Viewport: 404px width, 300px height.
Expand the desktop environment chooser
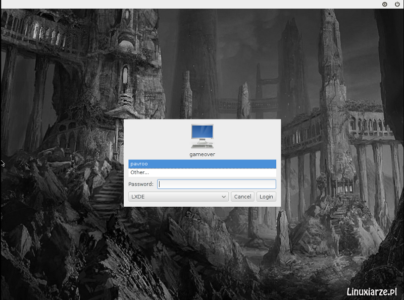coord(178,197)
